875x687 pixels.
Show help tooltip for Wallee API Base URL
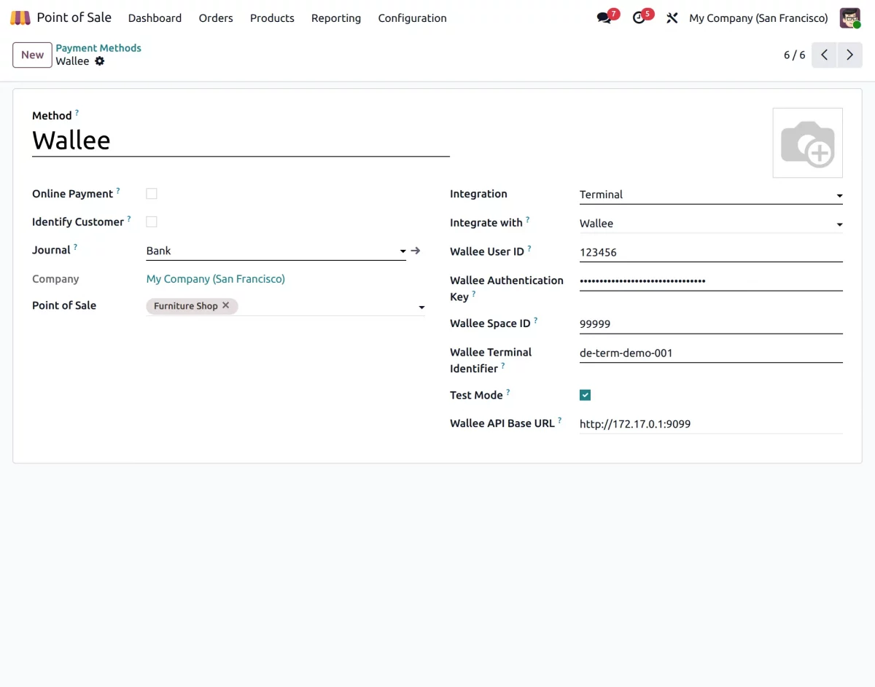click(x=560, y=420)
